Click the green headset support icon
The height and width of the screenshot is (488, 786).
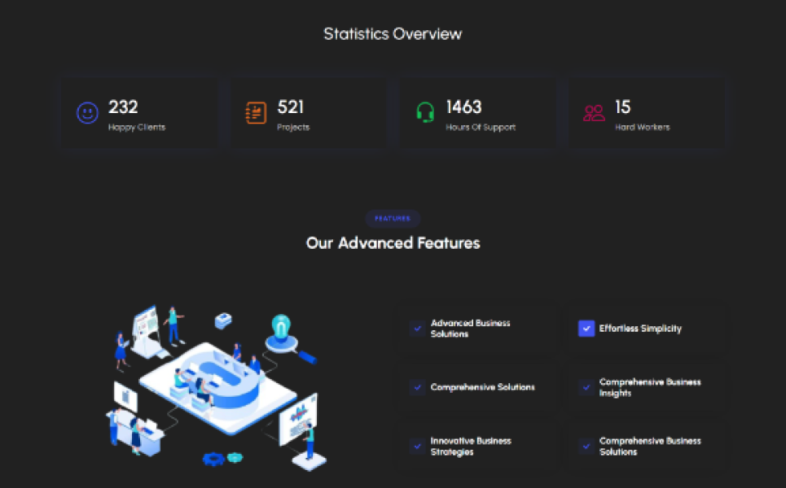425,113
